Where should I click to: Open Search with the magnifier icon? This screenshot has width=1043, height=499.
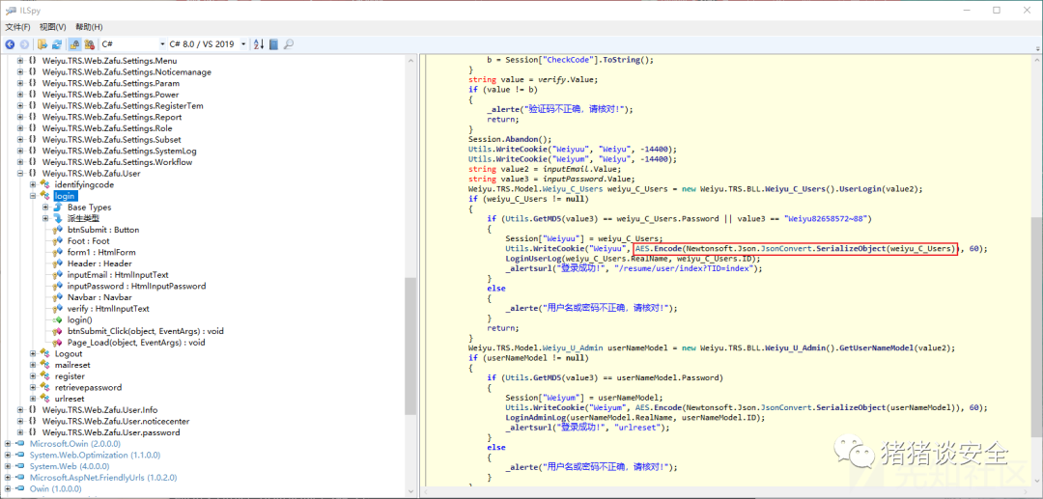pos(289,44)
